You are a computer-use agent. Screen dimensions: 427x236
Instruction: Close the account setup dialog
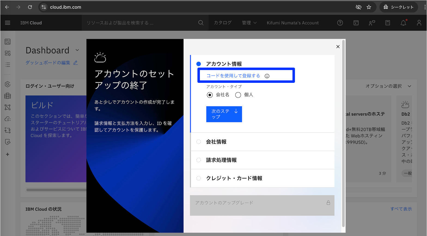(338, 47)
